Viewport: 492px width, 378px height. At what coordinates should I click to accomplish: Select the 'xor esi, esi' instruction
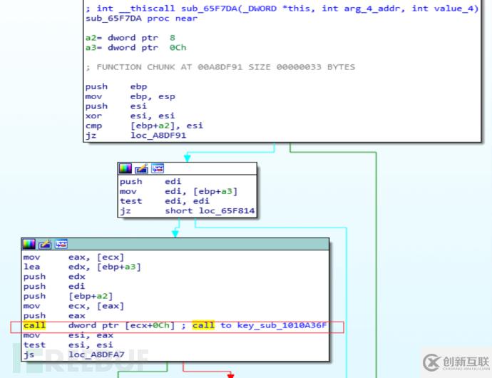130,116
